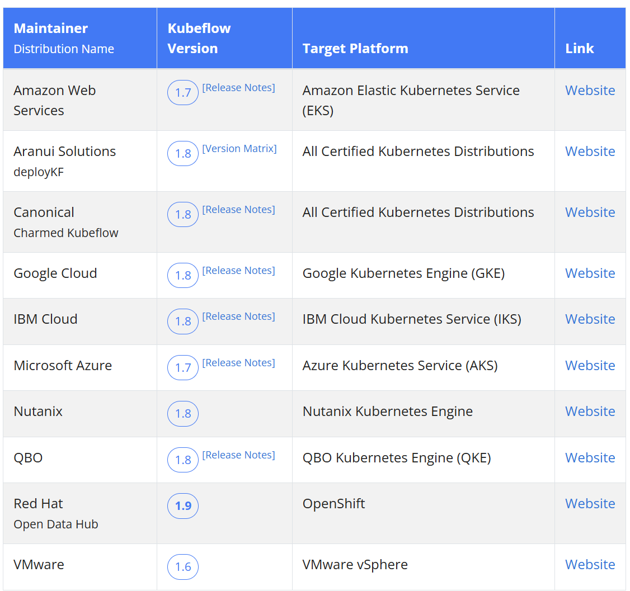Click the 1.8 badge for Nutanix
This screenshot has height=591, width=630.
coord(183,414)
